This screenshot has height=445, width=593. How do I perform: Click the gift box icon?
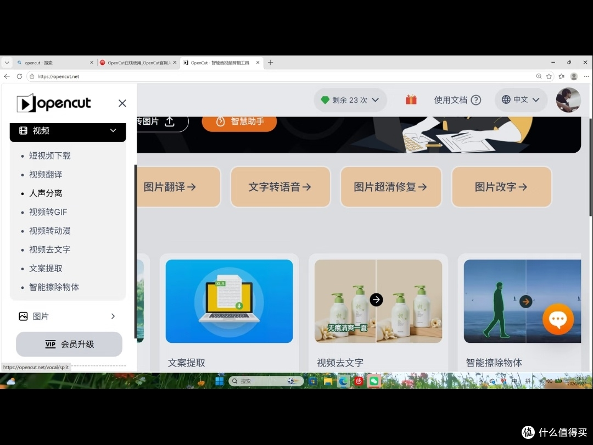click(x=411, y=99)
